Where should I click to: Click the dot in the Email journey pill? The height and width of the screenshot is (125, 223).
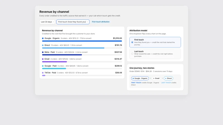154,78
